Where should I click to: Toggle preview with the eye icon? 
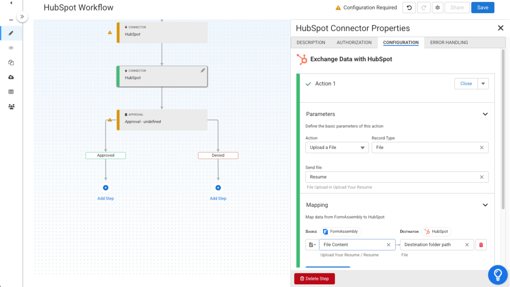pyautogui.click(x=11, y=48)
